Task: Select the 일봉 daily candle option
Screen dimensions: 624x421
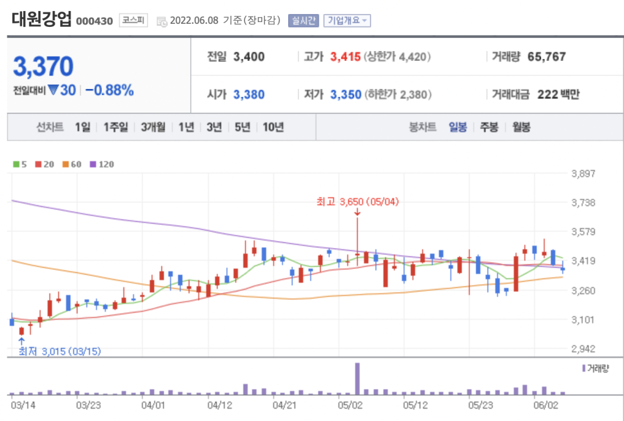Action: pyautogui.click(x=458, y=127)
